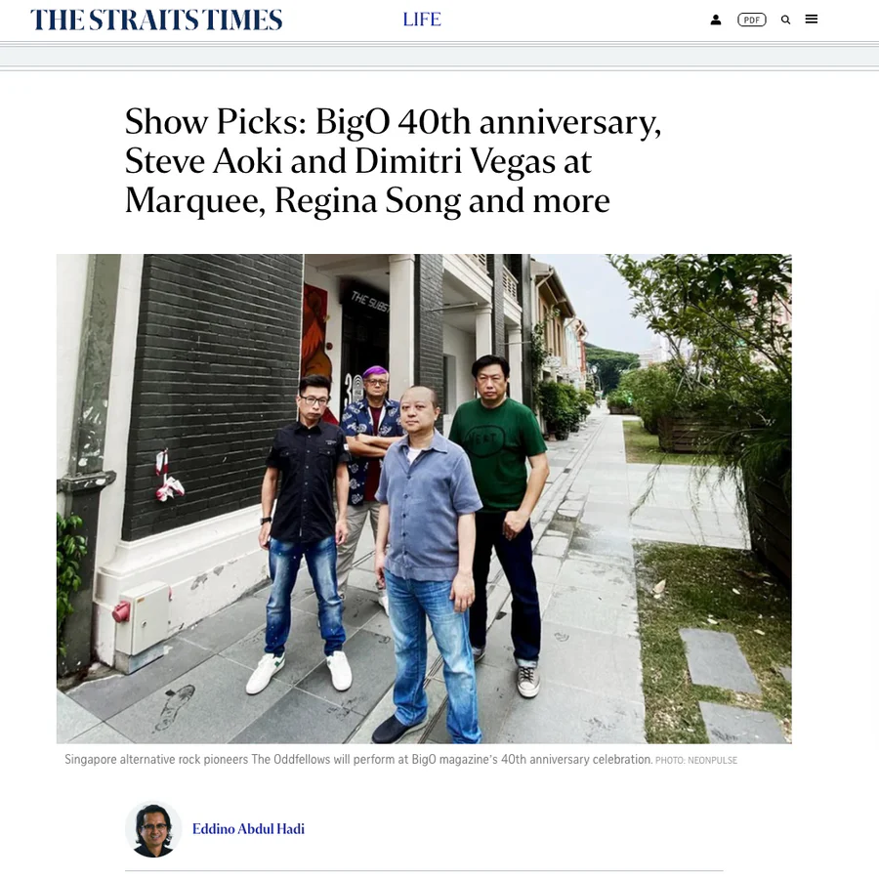Select the Oddfellows photo caption text

point(358,760)
